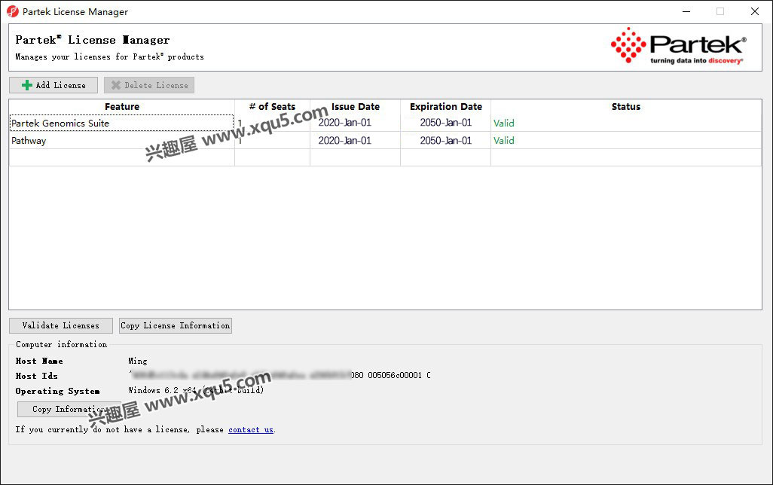
Task: Click the Copy Information button
Action: [x=69, y=409]
